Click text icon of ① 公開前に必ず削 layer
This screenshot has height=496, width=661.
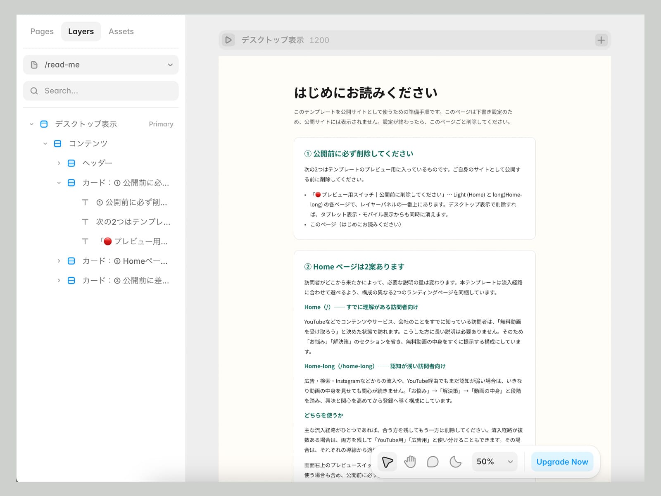click(85, 202)
